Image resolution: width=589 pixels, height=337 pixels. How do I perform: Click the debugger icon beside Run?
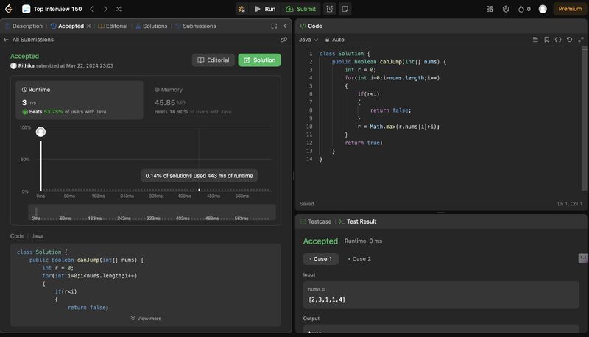pyautogui.click(x=242, y=9)
